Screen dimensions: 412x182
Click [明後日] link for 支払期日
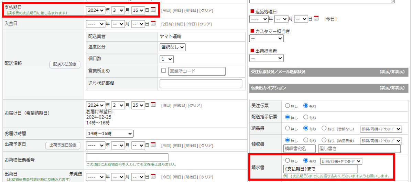[191, 11]
